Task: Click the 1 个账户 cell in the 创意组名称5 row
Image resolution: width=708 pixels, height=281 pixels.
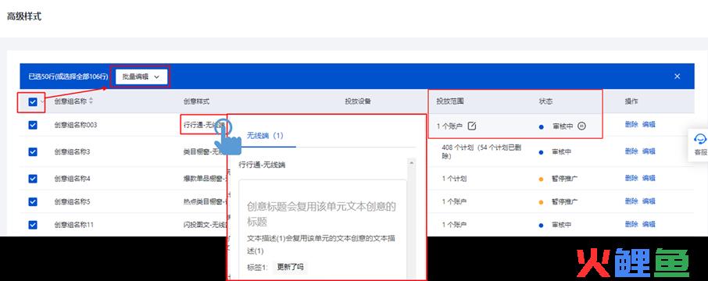Action: tap(454, 201)
